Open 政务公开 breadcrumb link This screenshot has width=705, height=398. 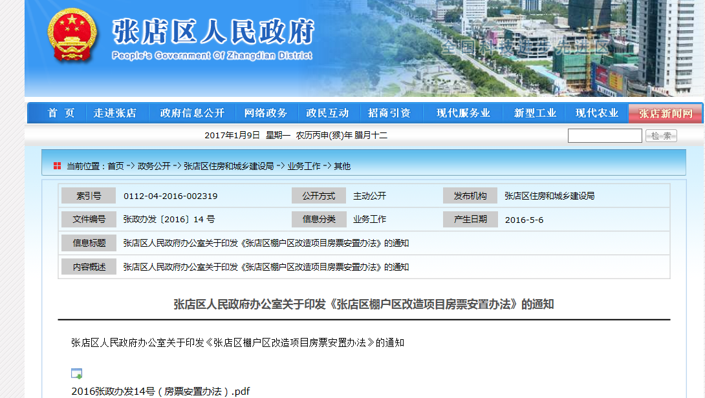point(154,166)
